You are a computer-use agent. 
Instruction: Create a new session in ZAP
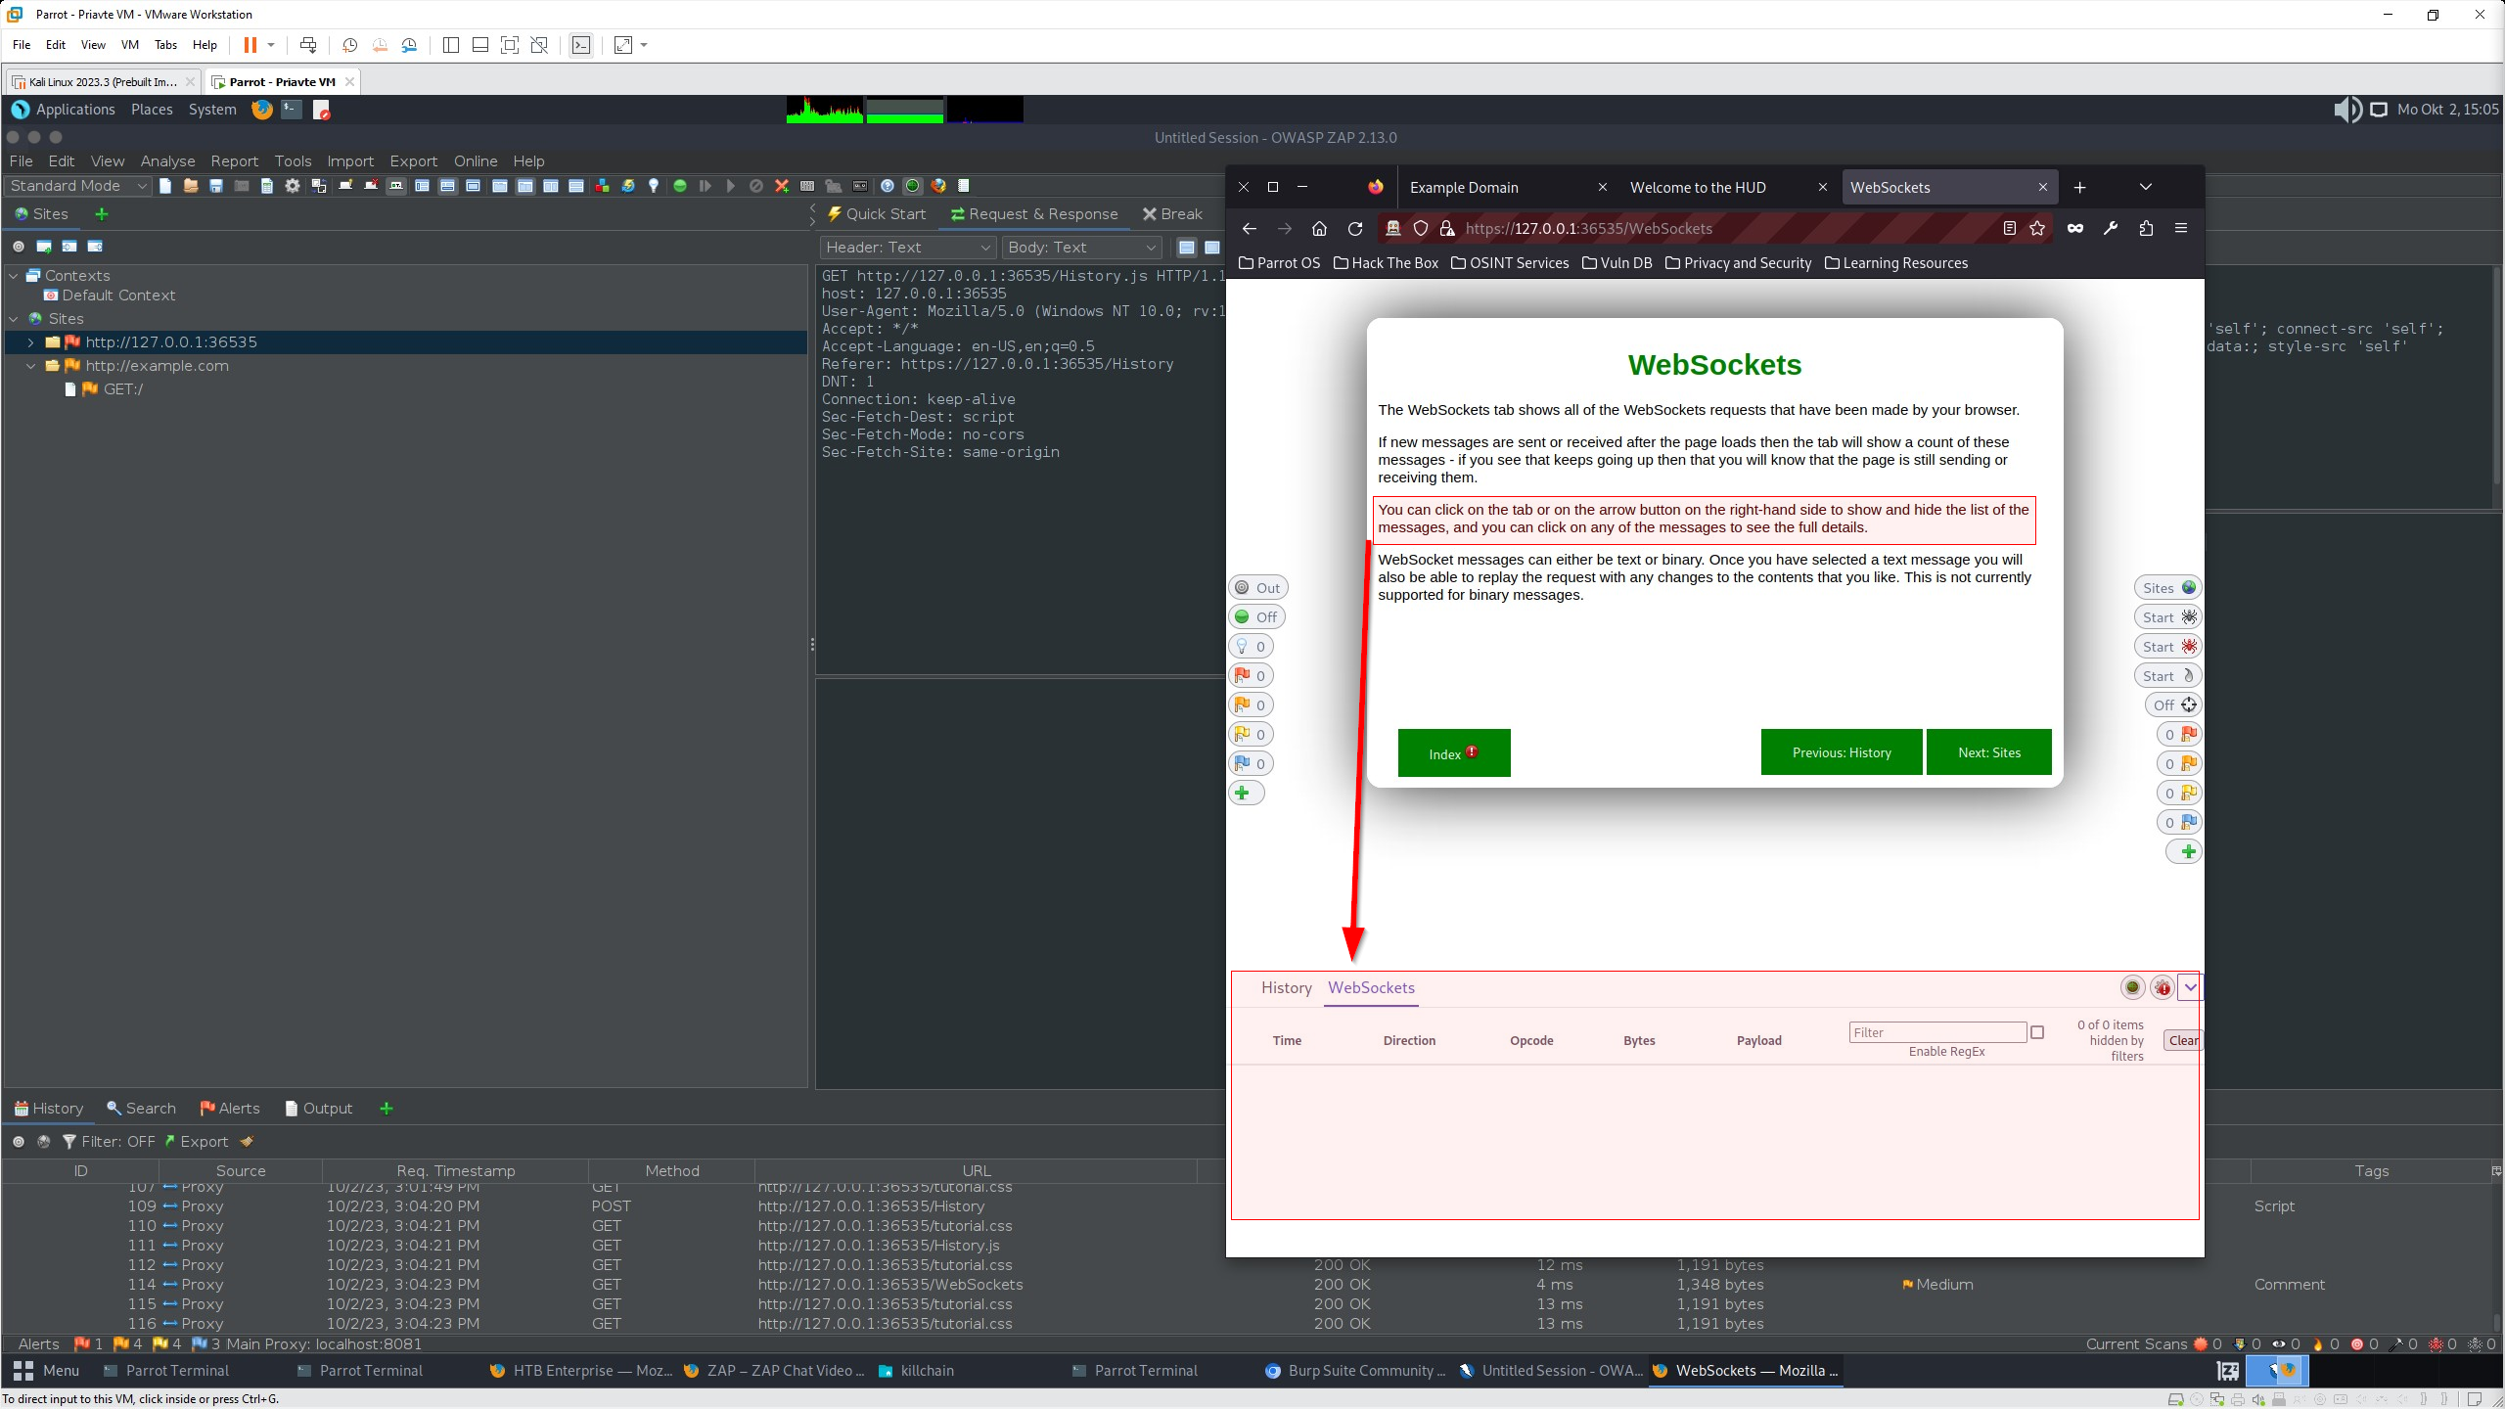[x=165, y=186]
